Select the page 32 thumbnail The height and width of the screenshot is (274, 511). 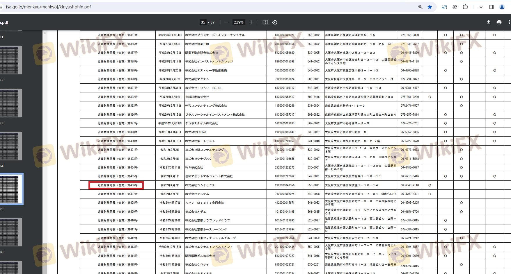[x=11, y=60]
